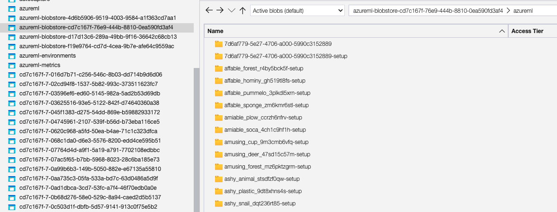
Task: Go forward with the right arrow button
Action: [220, 10]
